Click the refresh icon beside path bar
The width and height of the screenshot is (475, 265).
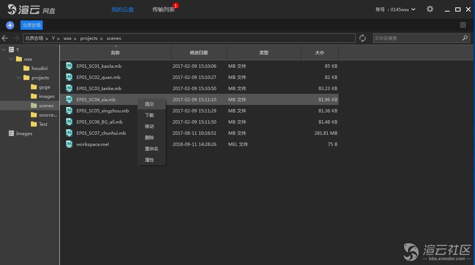[362, 38]
